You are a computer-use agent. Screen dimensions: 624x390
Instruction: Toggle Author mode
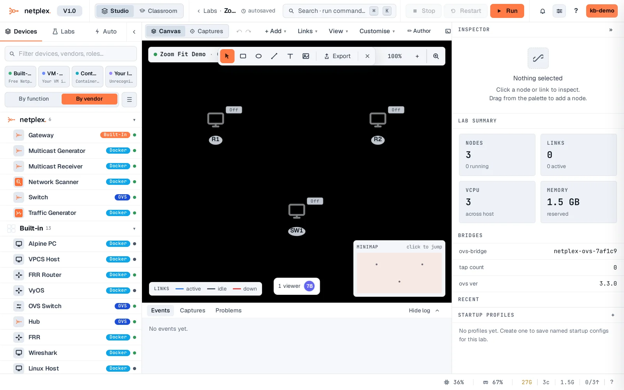click(419, 31)
